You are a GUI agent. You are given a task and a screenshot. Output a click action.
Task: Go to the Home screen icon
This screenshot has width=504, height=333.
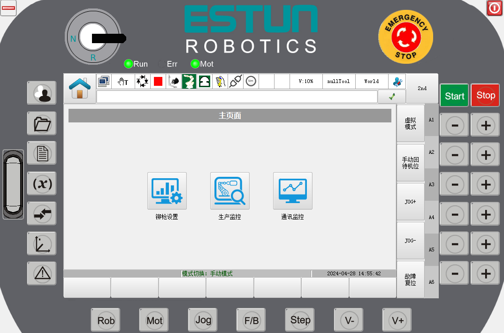80,88
